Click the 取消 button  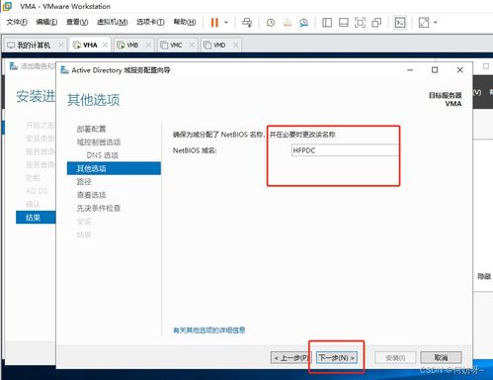[x=441, y=357]
